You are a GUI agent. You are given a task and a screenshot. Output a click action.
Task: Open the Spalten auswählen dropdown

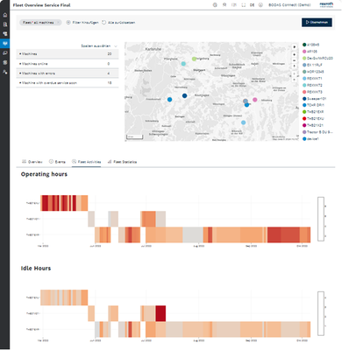tap(99, 46)
